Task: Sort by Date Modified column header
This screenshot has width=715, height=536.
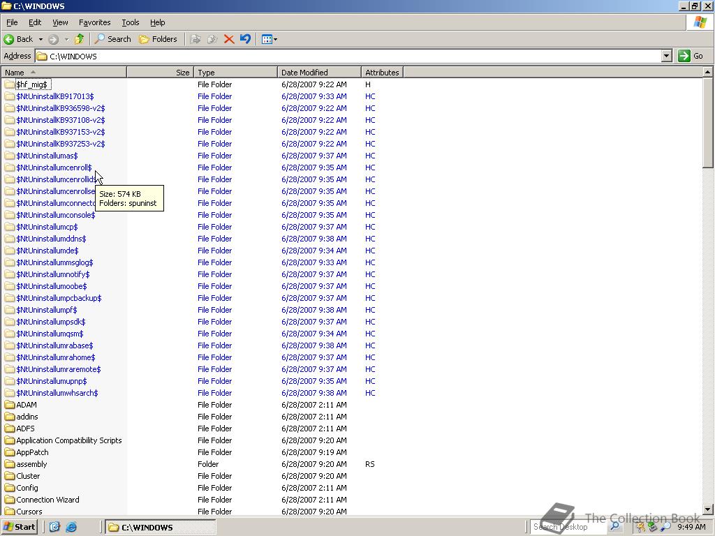Action: pyautogui.click(x=319, y=73)
